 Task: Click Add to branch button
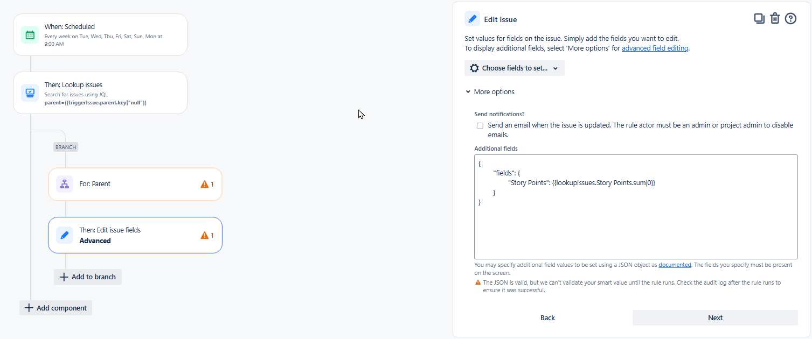coord(88,277)
